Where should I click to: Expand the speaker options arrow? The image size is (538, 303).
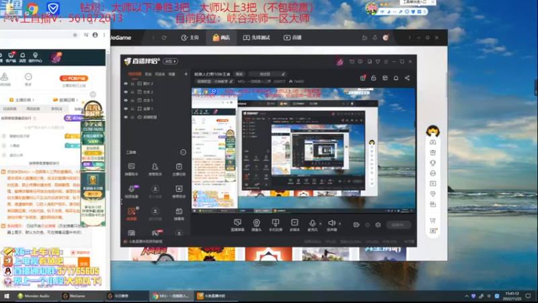340,224
